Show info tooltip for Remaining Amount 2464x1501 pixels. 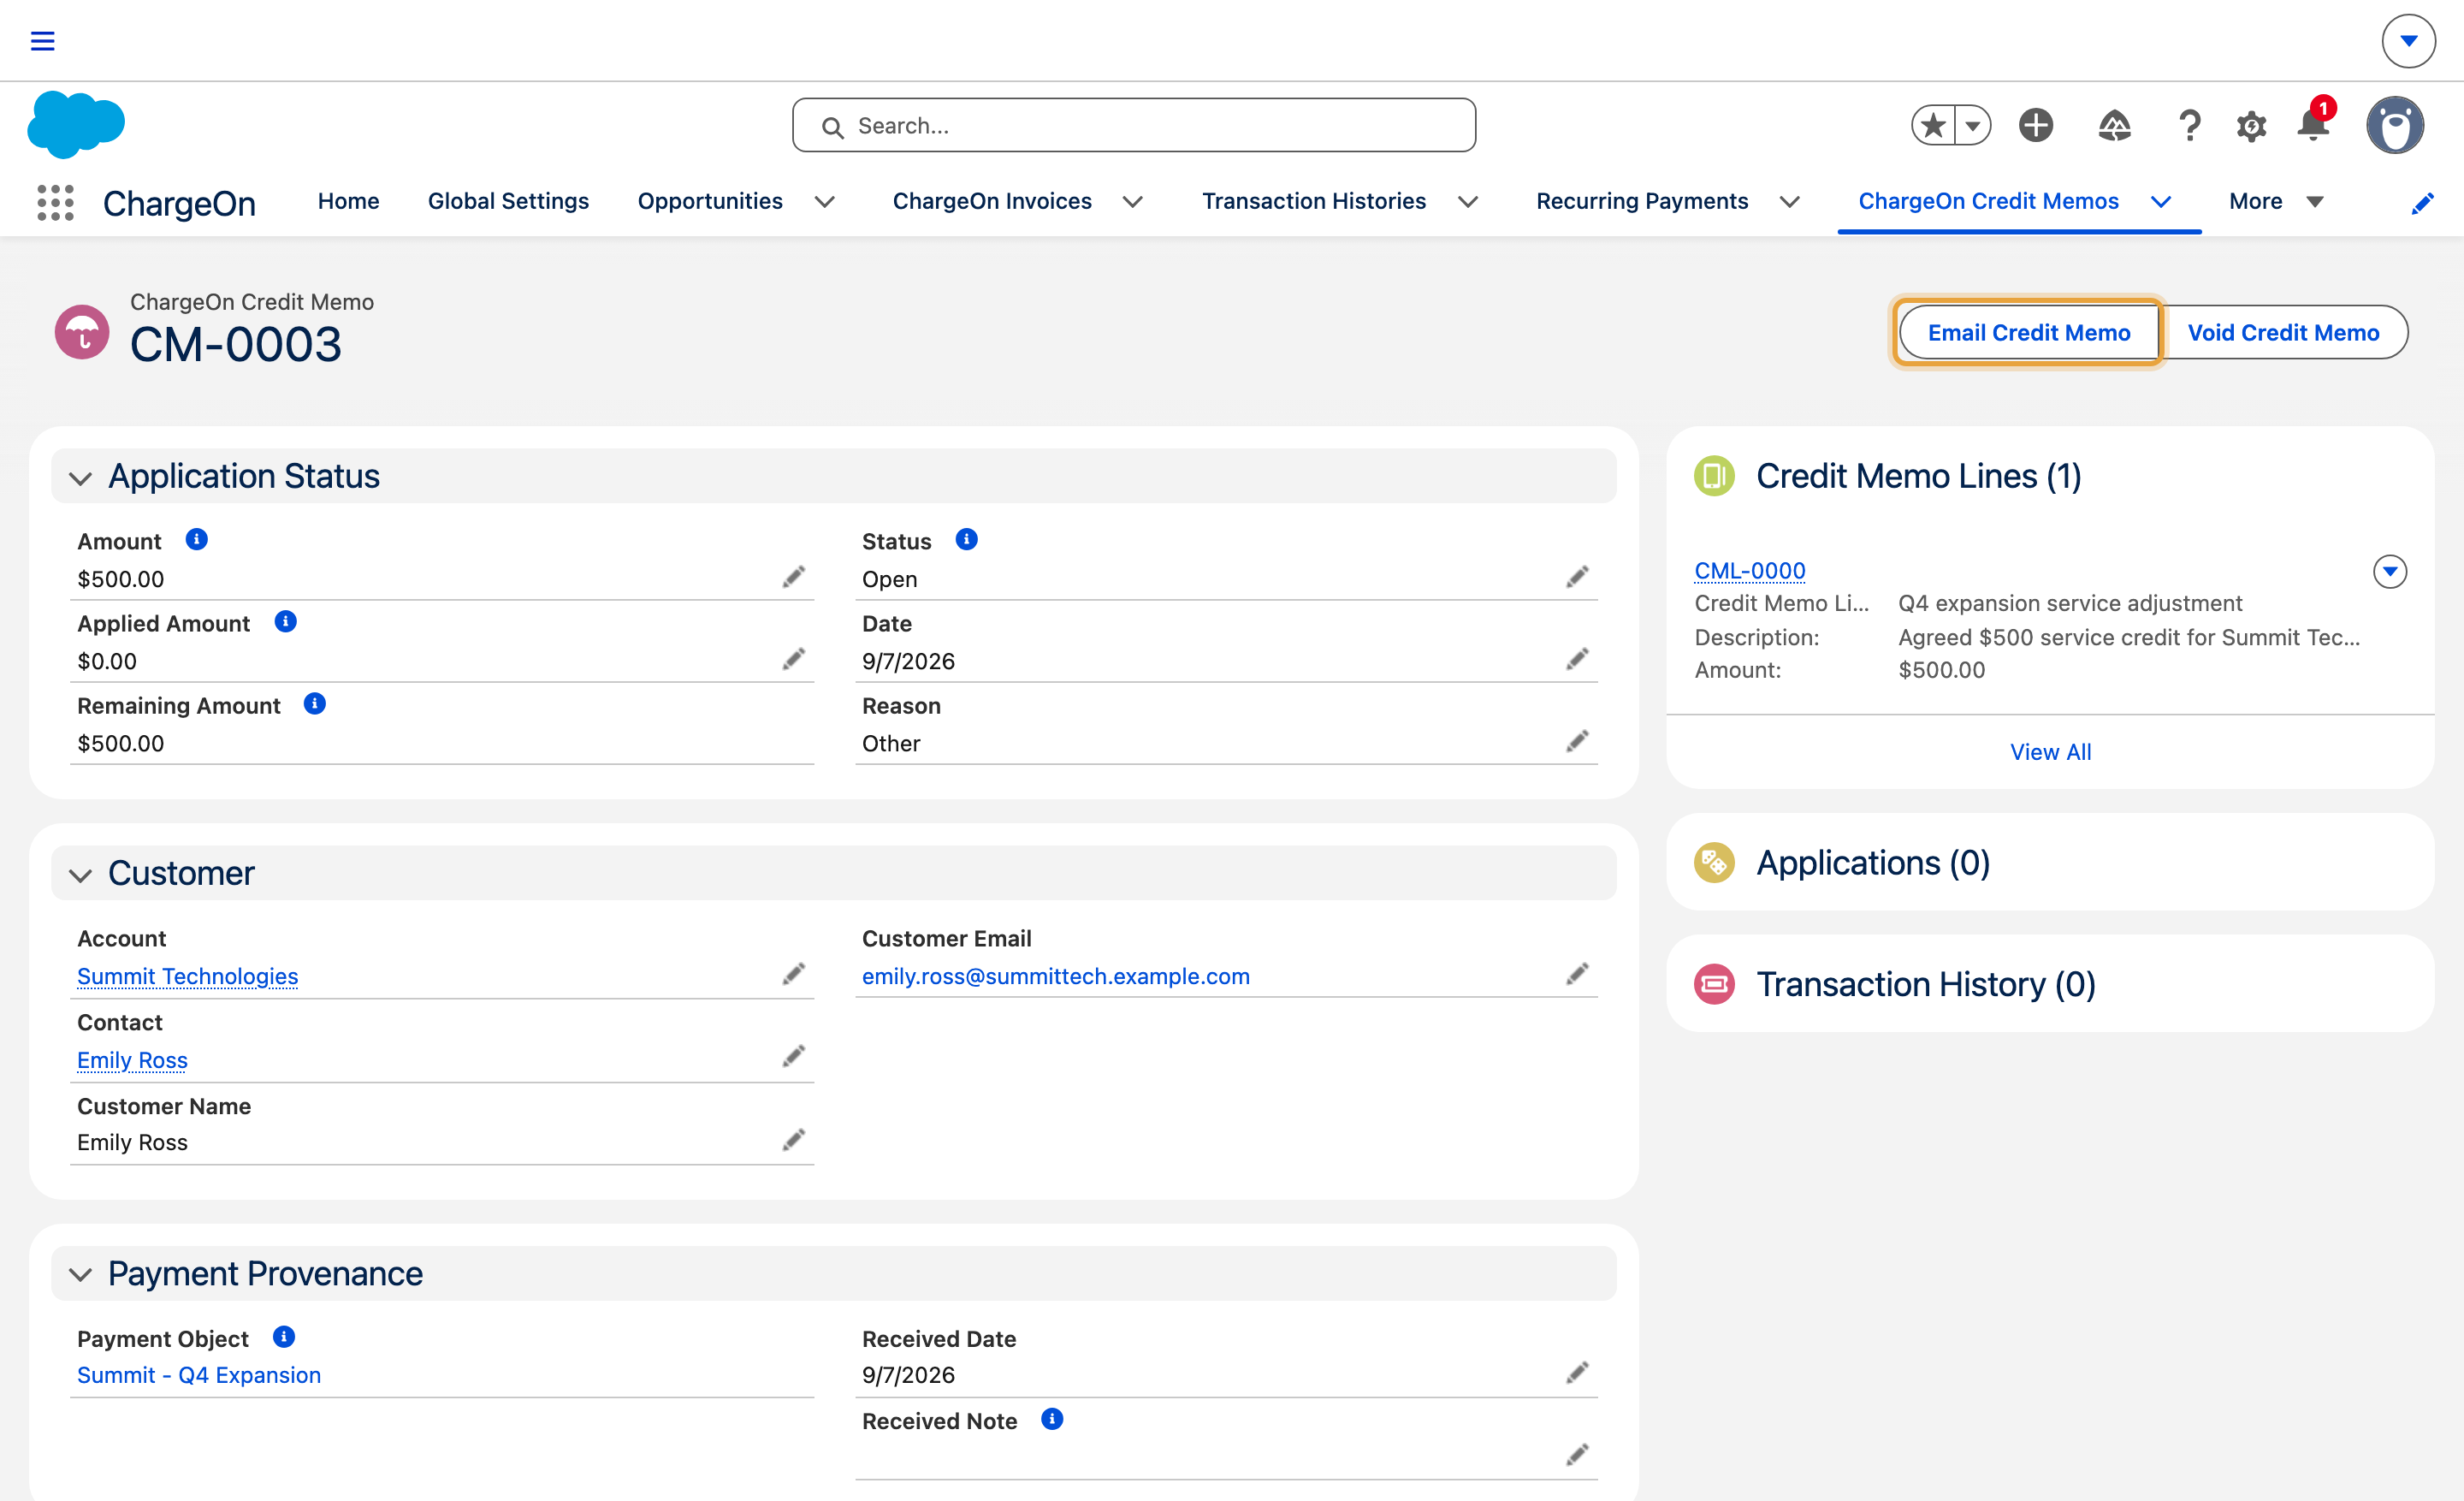coord(315,703)
